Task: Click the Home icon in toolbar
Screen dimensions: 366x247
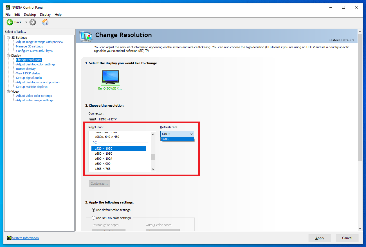Action: tap(45, 22)
